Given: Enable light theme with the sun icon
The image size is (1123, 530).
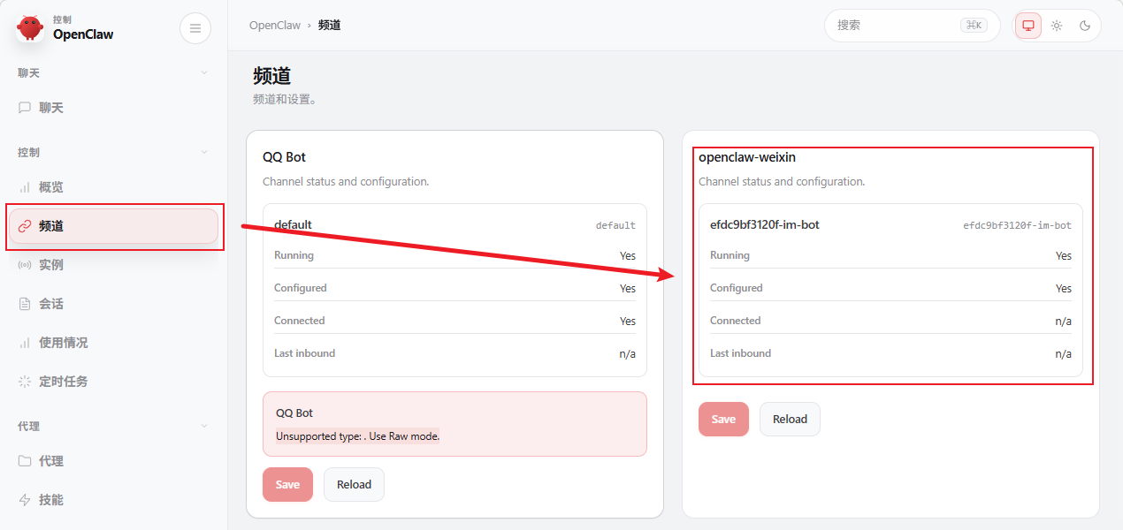Looking at the screenshot, I should coord(1057,26).
